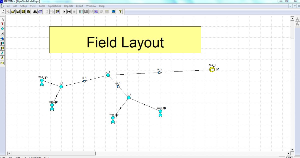
Task: Select junction J_1 on the network
Action: tap(108, 75)
